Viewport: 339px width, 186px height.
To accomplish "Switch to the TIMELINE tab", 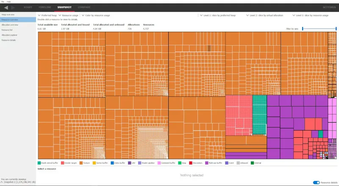I will [44, 7].
